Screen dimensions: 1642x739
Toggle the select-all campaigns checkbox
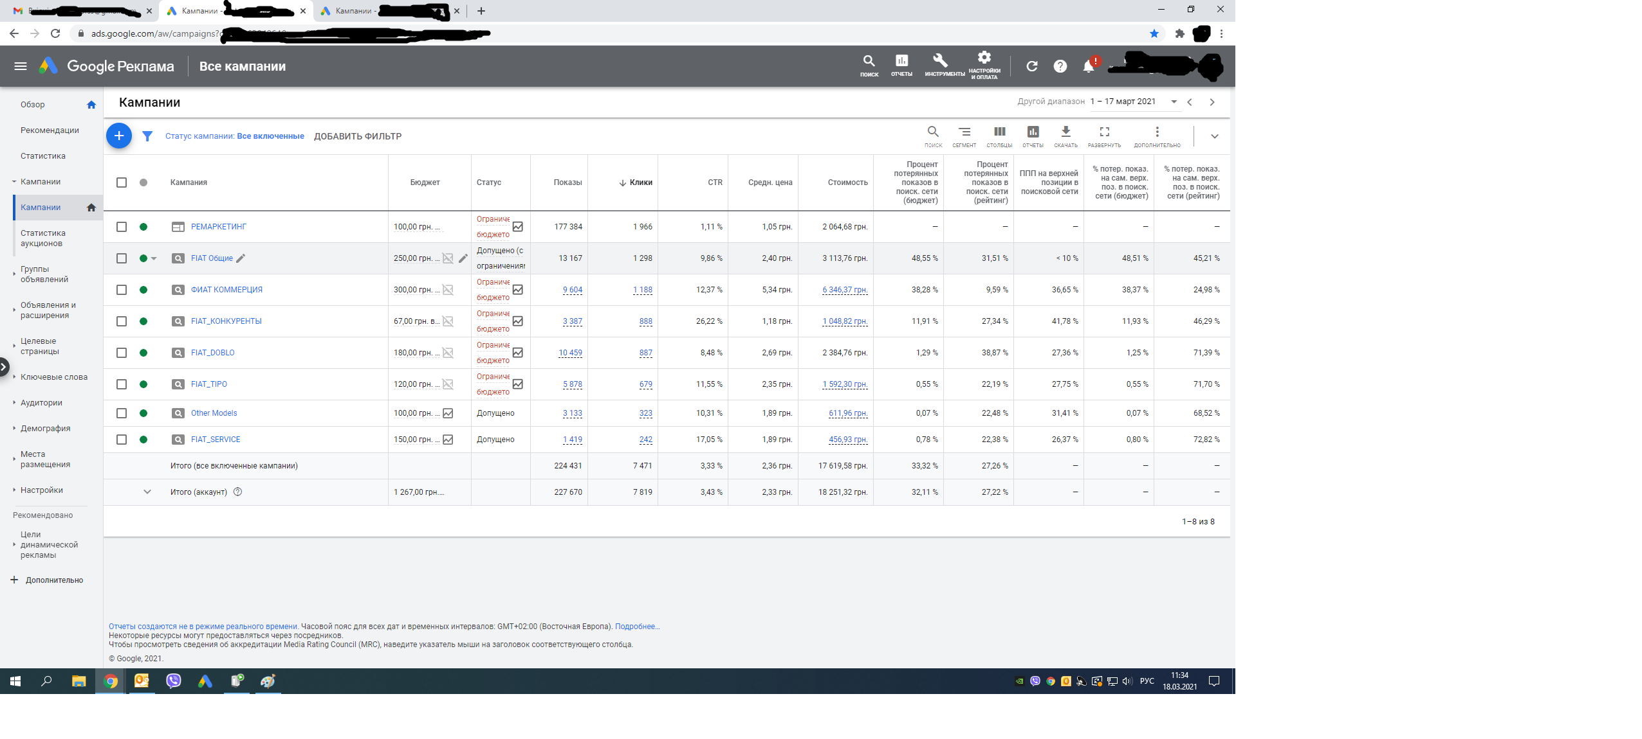[122, 183]
